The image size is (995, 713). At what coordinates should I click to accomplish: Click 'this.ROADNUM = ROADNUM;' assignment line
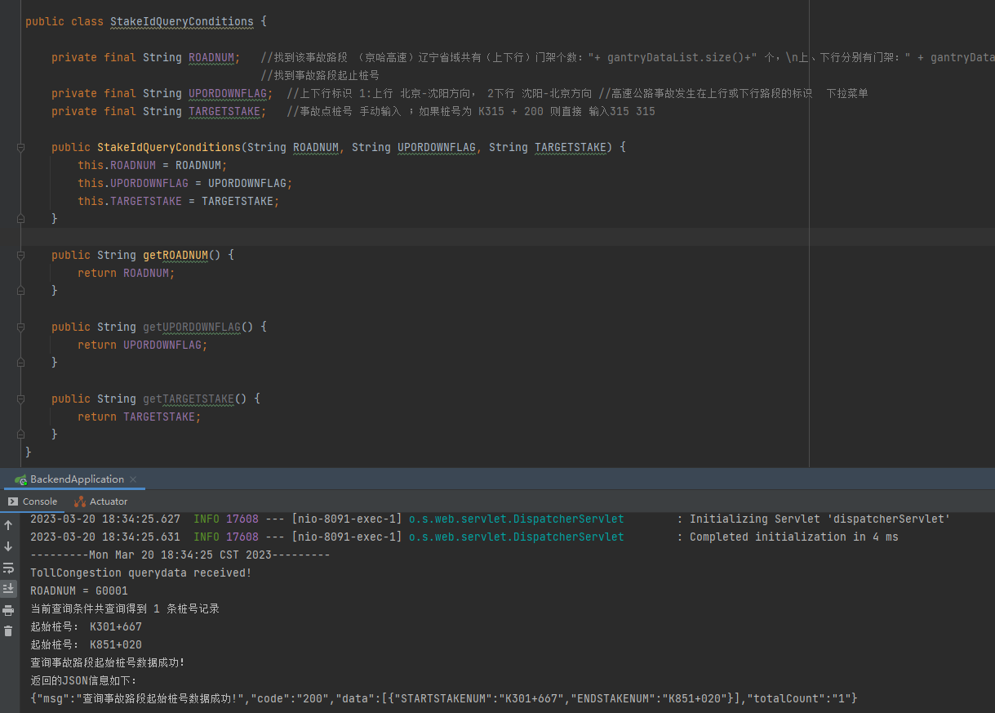pos(153,165)
